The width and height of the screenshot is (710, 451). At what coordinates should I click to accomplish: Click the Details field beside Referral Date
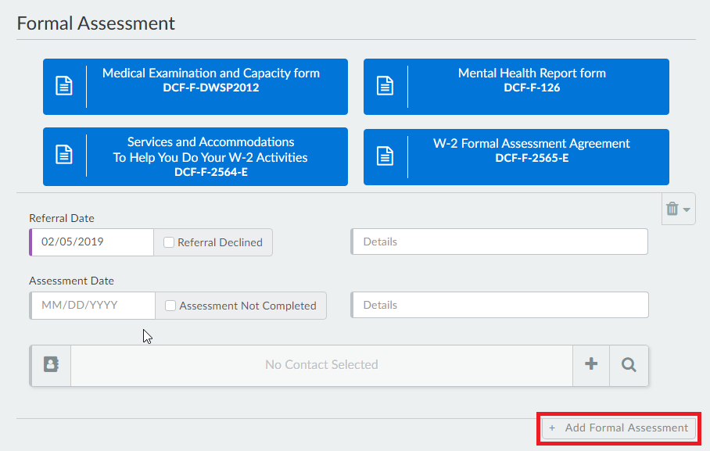click(x=499, y=242)
